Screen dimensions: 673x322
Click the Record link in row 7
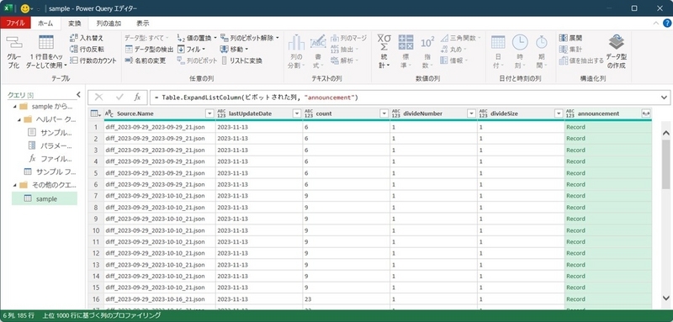point(575,196)
